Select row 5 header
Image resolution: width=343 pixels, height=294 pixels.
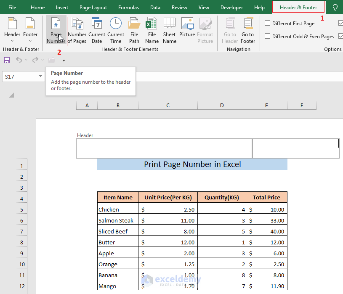pyautogui.click(x=22, y=209)
